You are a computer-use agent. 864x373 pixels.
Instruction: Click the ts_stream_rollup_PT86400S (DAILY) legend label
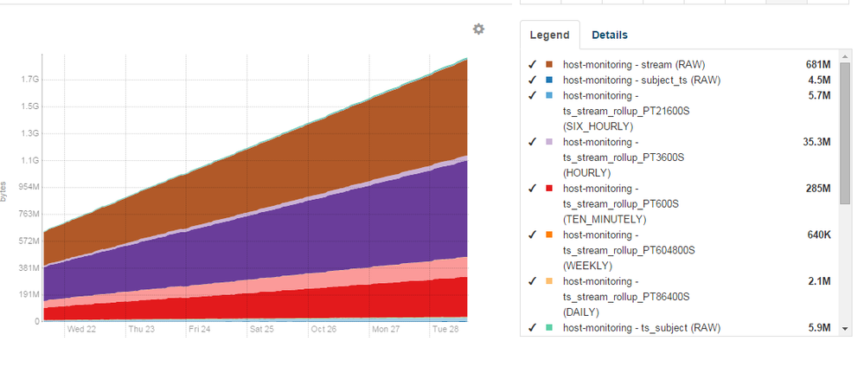[x=626, y=297]
